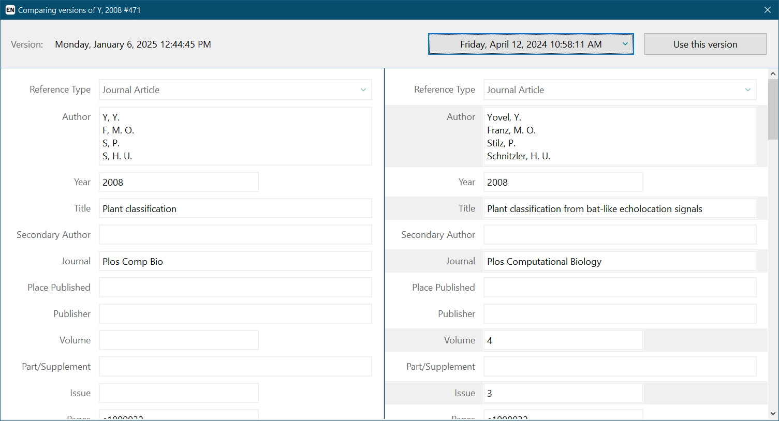Click right Author field with Yovel, Y.
The width and height of the screenshot is (779, 421).
click(620, 136)
